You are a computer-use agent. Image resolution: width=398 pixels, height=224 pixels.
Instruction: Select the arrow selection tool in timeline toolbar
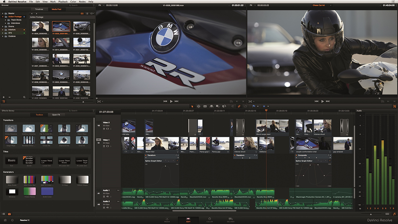(x=192, y=106)
